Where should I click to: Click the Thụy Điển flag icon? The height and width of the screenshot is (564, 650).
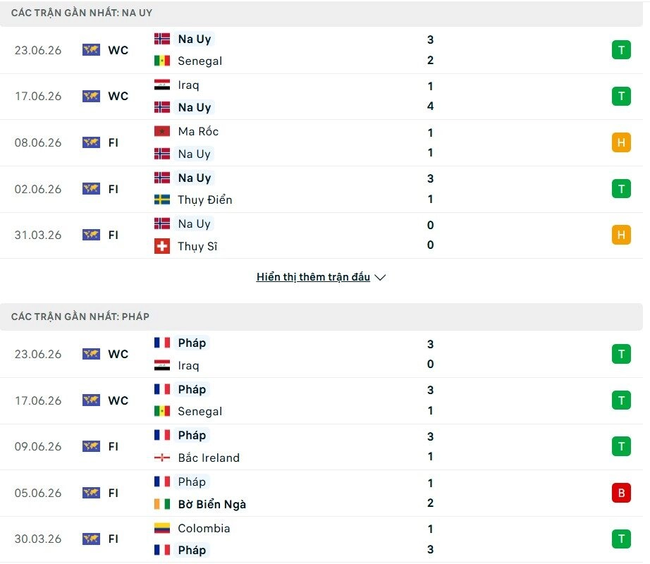click(161, 200)
